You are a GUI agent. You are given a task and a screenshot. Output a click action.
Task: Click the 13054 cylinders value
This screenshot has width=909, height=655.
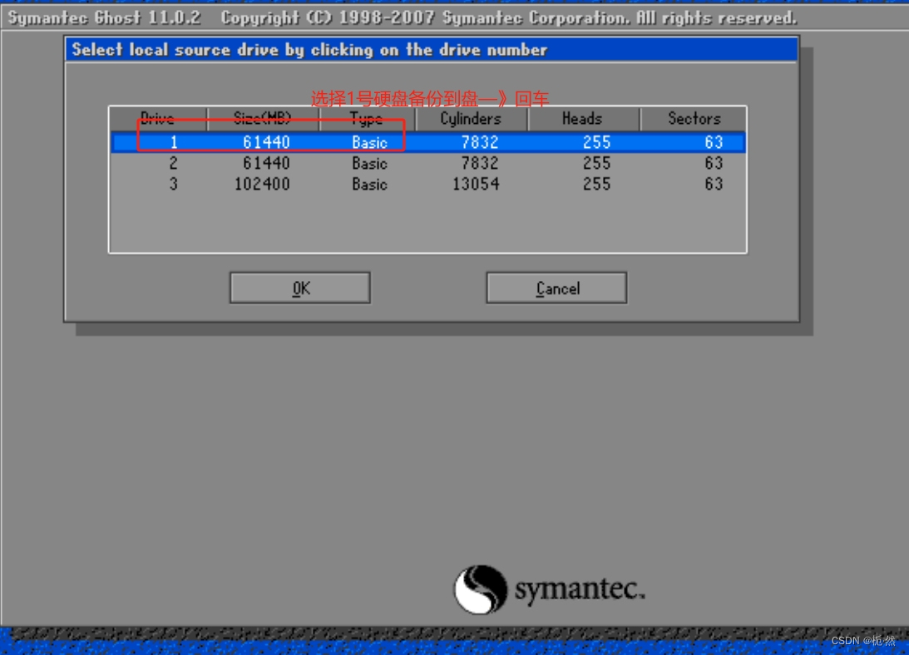point(476,185)
